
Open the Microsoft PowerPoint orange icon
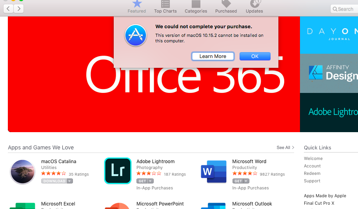(117, 206)
